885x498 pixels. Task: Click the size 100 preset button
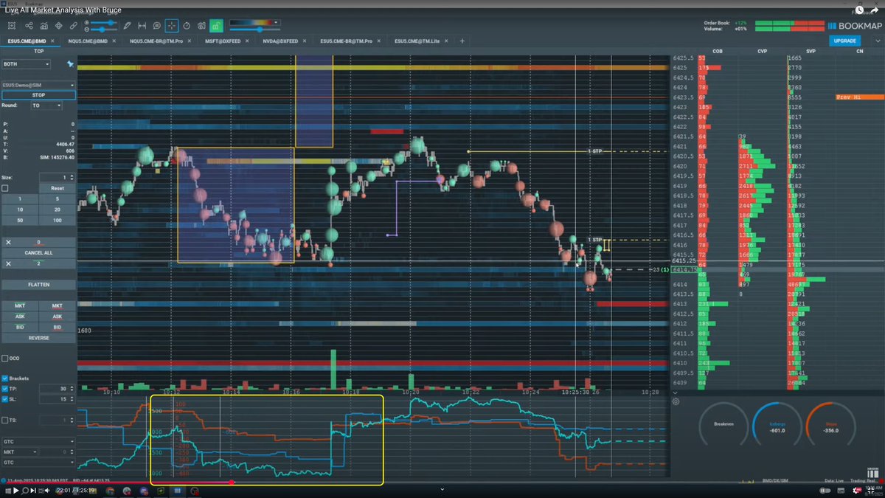pyautogui.click(x=57, y=221)
